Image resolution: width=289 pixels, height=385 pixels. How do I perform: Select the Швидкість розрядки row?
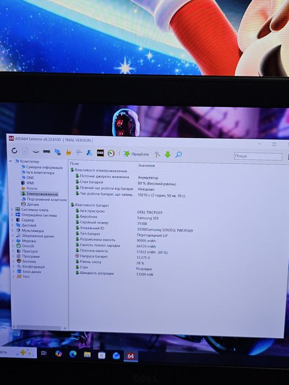tap(95, 273)
